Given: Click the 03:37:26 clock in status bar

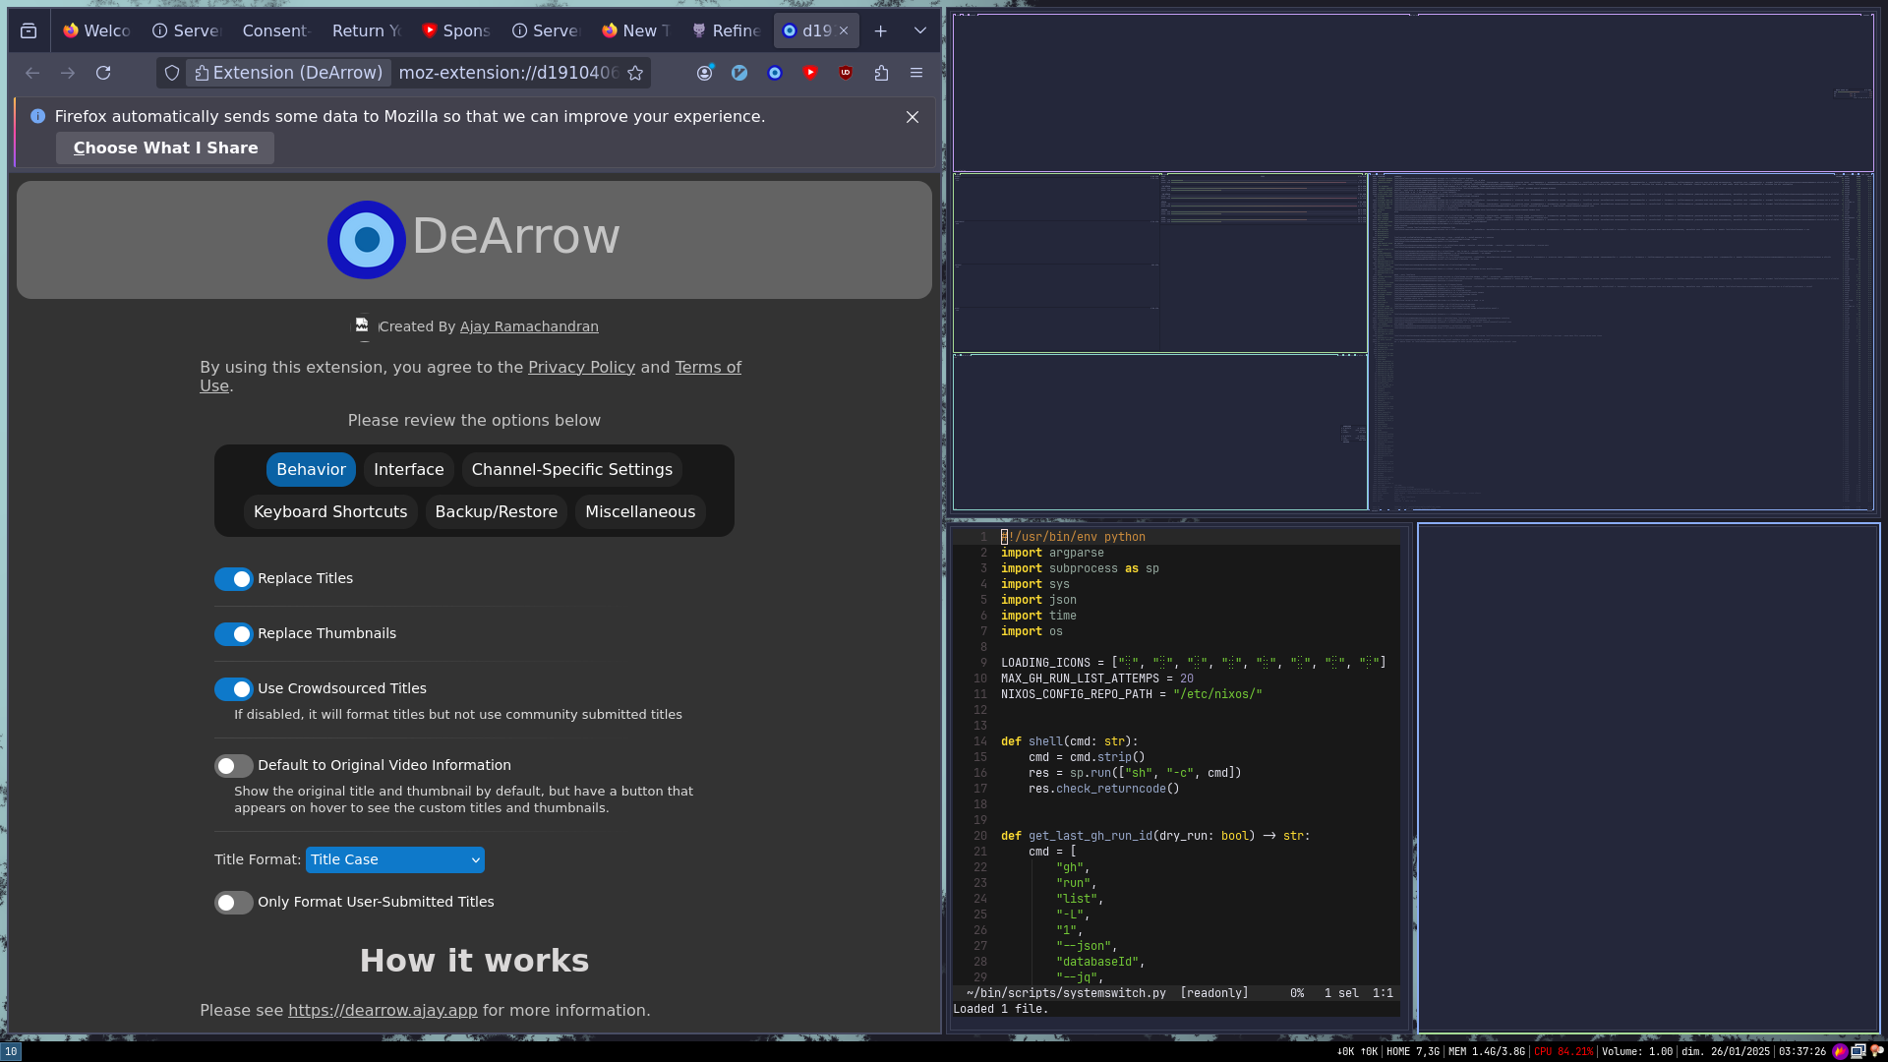Looking at the screenshot, I should (1801, 1051).
